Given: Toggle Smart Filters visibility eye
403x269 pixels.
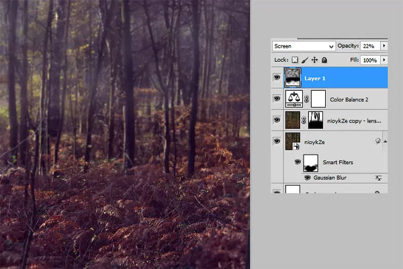Looking at the screenshot, I should (x=298, y=162).
